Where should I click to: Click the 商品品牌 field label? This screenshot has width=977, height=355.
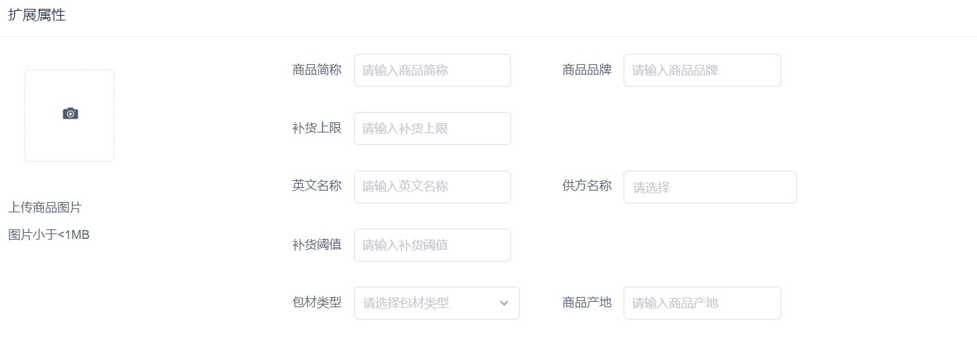click(x=587, y=70)
